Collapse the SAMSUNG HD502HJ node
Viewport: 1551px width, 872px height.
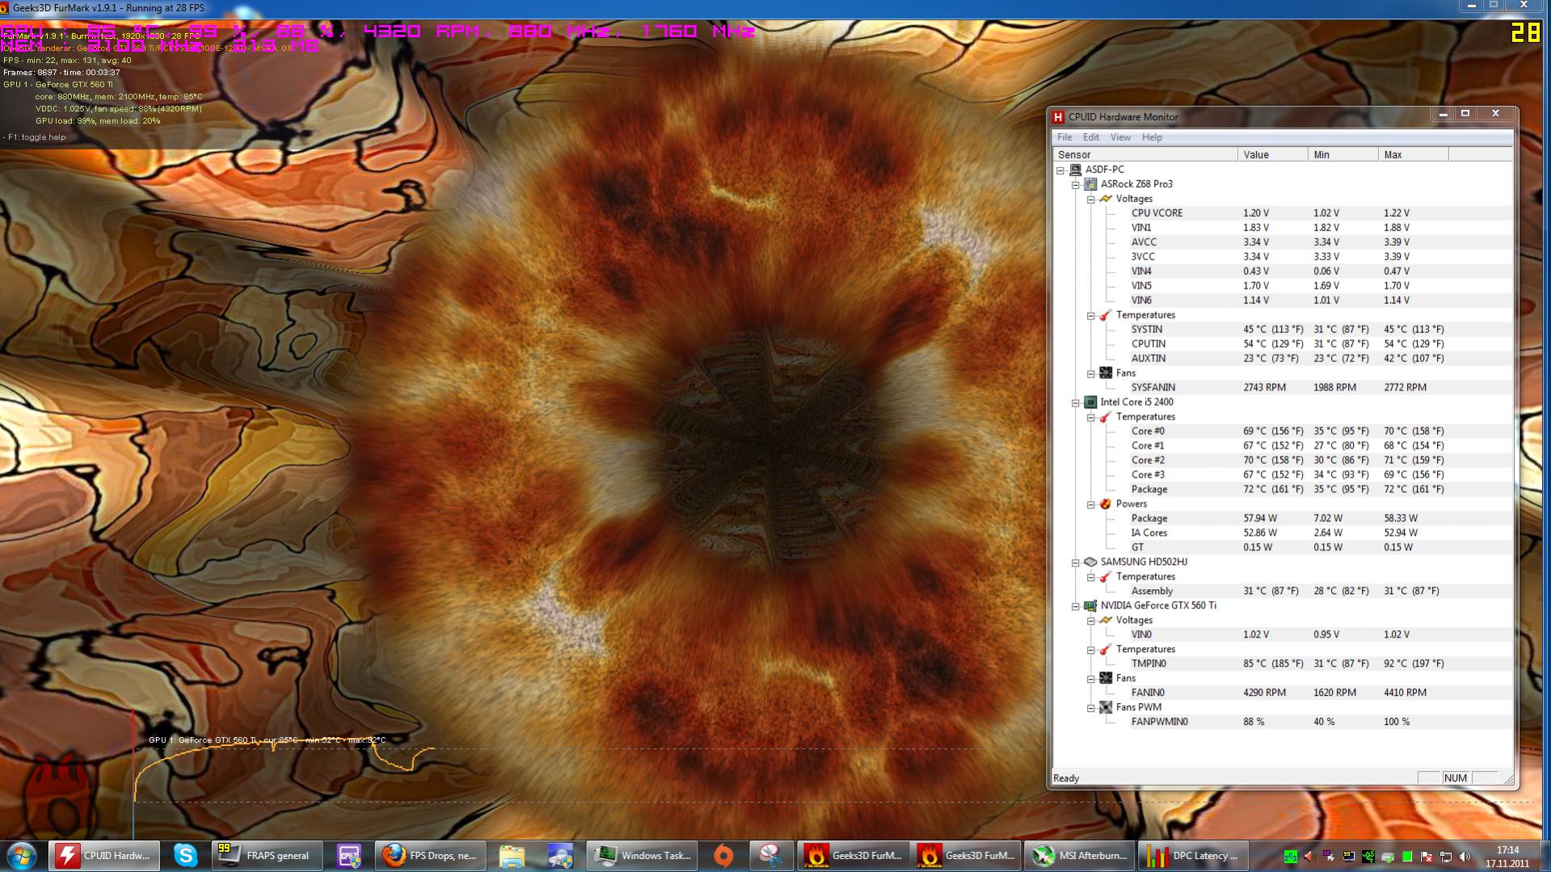click(x=1076, y=562)
